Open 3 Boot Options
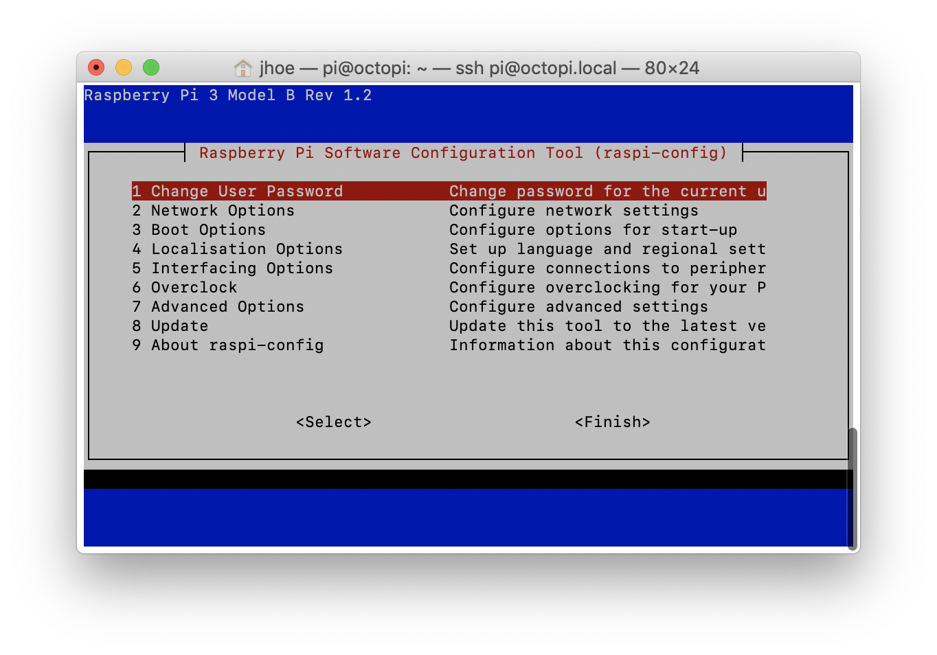Image resolution: width=937 pixels, height=655 pixels. tap(199, 230)
